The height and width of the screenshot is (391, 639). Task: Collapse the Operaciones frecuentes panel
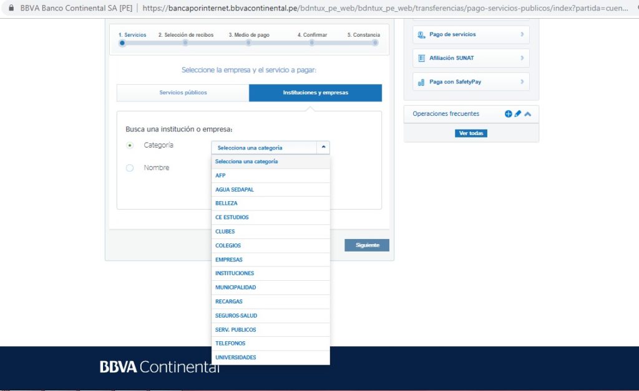pos(528,114)
